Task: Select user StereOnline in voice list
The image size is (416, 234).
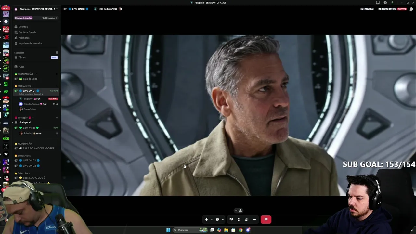Action: [30, 109]
